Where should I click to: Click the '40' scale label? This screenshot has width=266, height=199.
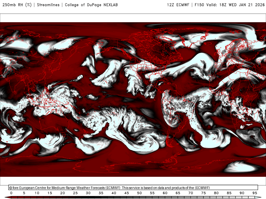114,193
